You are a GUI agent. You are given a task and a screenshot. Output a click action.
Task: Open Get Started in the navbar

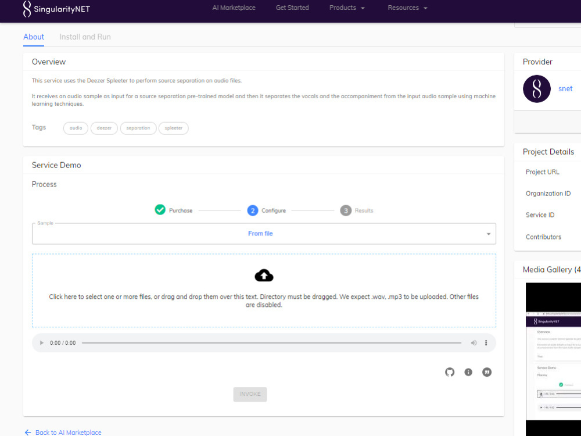[292, 8]
